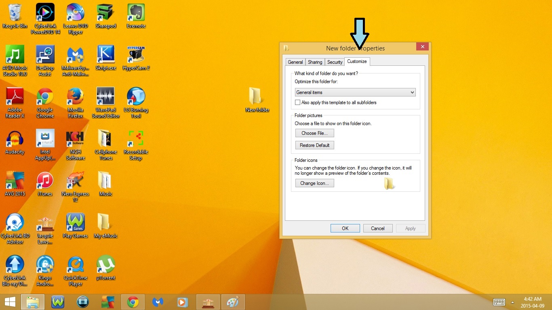
Task: Select the New folder desktop icon
Action: pyautogui.click(x=257, y=100)
